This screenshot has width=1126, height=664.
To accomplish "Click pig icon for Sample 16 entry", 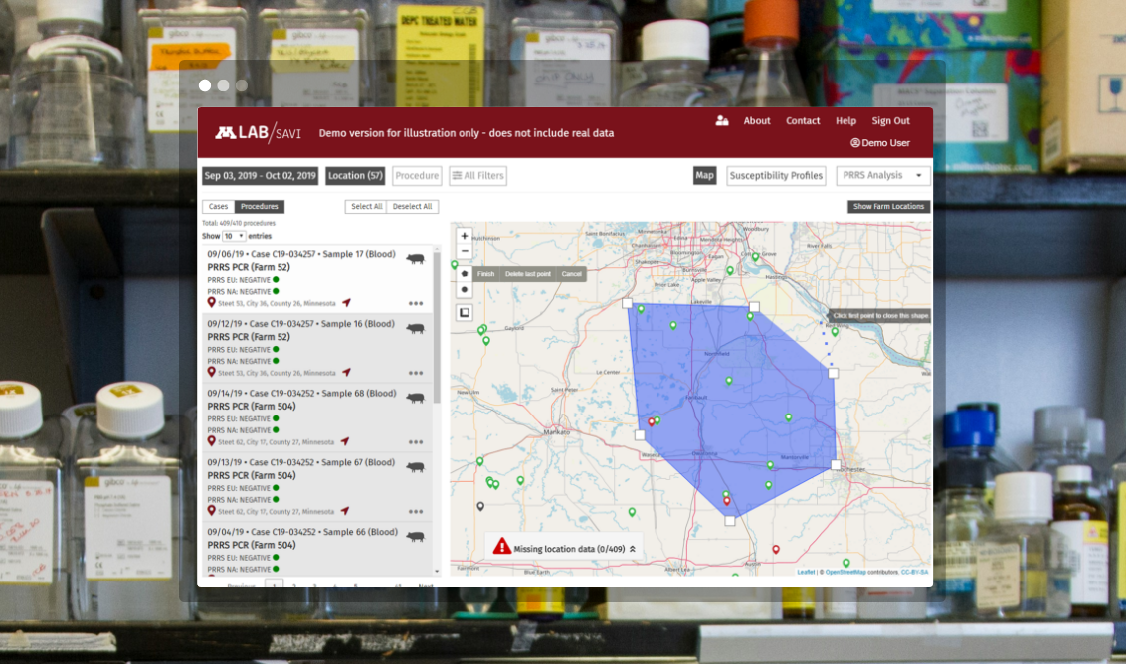I will [415, 329].
